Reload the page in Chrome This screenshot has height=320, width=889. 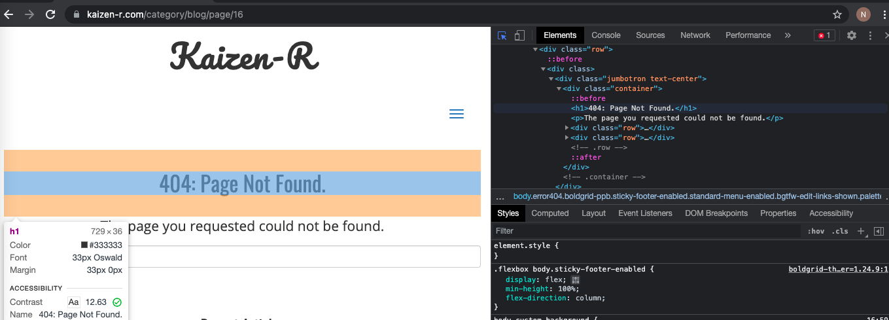(x=50, y=14)
